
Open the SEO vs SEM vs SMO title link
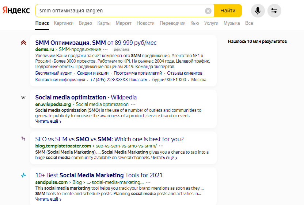[x=109, y=139]
